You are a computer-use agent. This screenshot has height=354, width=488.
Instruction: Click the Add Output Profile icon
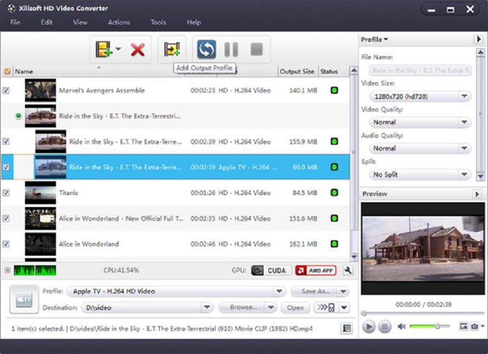coord(172,50)
